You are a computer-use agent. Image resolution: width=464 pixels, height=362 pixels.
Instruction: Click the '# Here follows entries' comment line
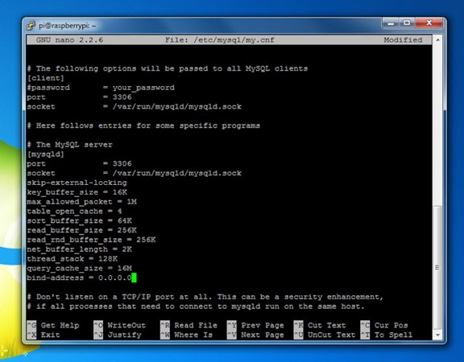[x=143, y=125]
